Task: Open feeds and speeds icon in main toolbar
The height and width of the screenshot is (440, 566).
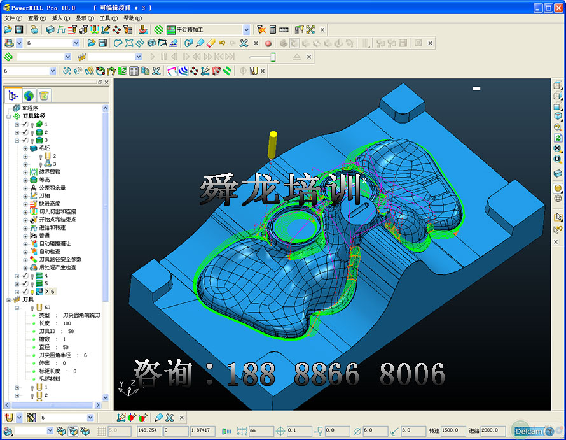Action: (61, 30)
